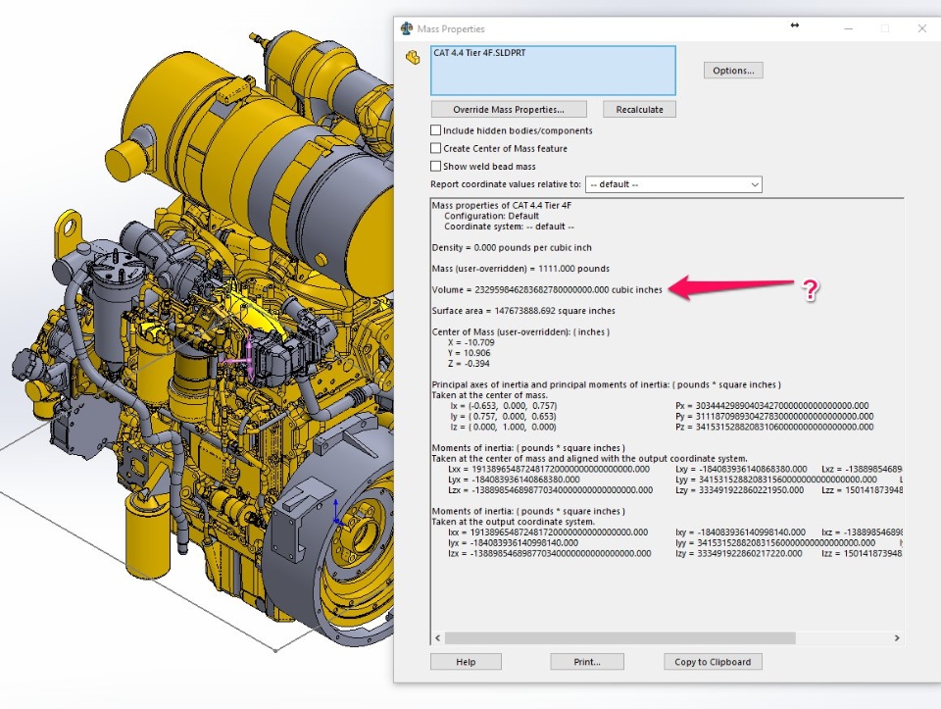Screen dimensions: 941x709
Task: Click Override Mass Properties... button
Action: point(509,109)
